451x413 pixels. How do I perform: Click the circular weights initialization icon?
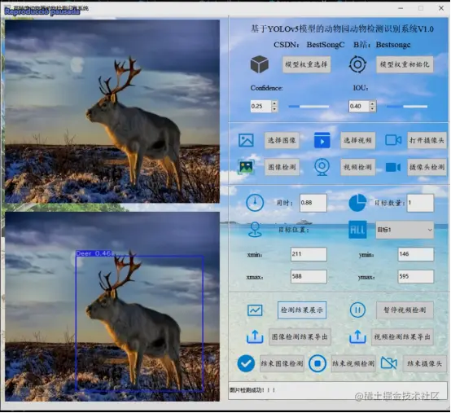(357, 64)
